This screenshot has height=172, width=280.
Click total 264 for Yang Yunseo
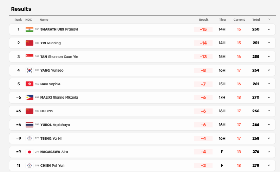coord(256,70)
